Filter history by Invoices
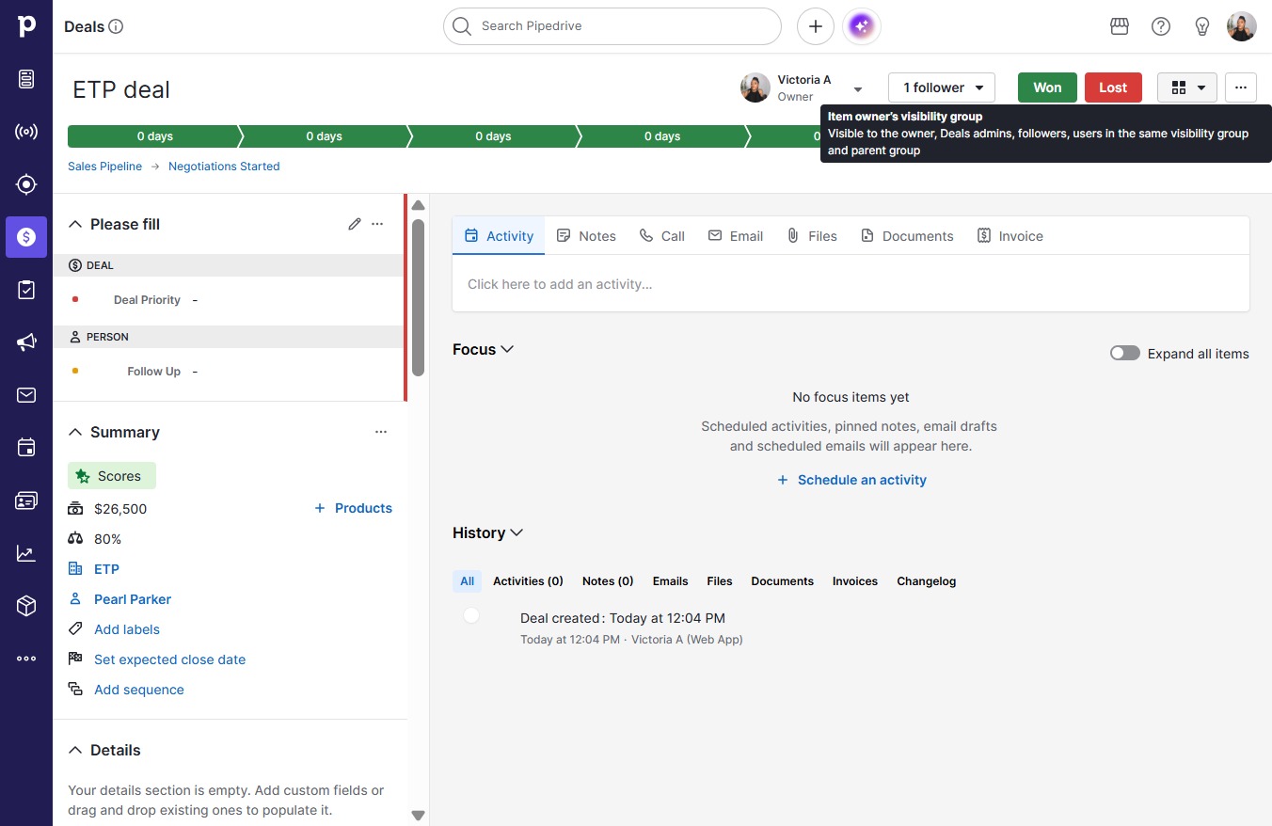Image resolution: width=1272 pixels, height=826 pixels. pyautogui.click(x=855, y=581)
